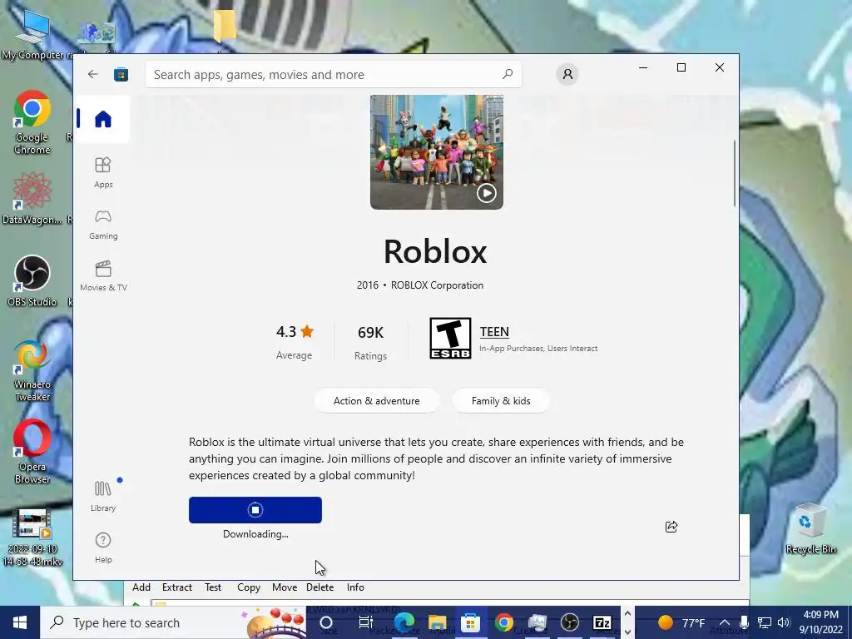Viewport: 852px width, 639px height.
Task: Select the My Computer desktop icon
Action: 32,36
